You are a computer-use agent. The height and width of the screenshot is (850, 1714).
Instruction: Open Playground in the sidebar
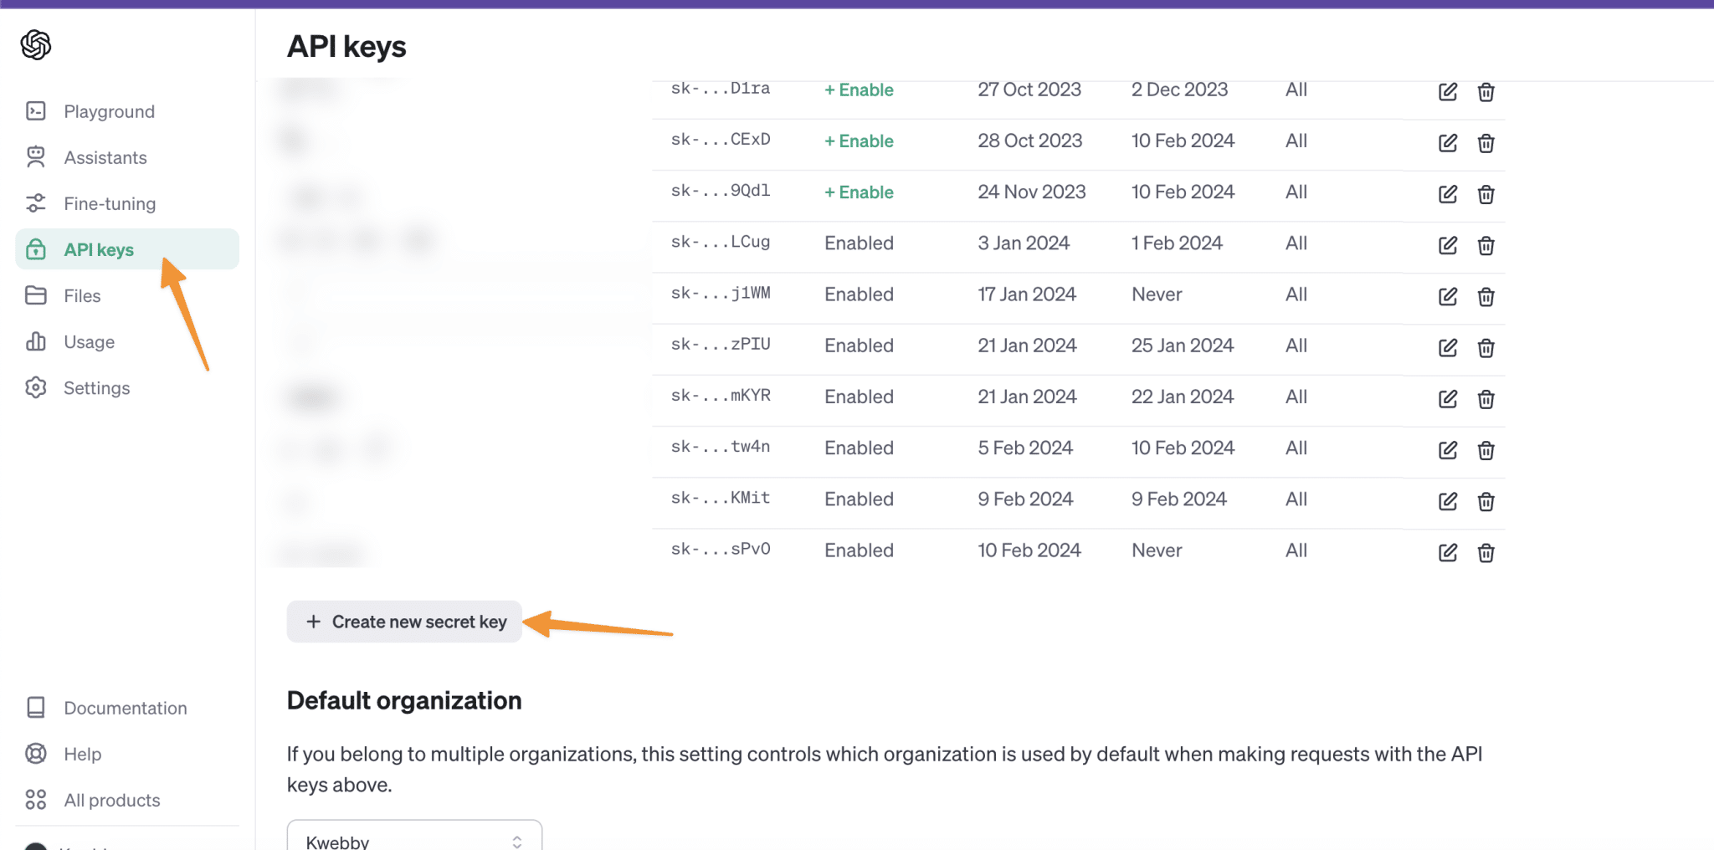(109, 111)
